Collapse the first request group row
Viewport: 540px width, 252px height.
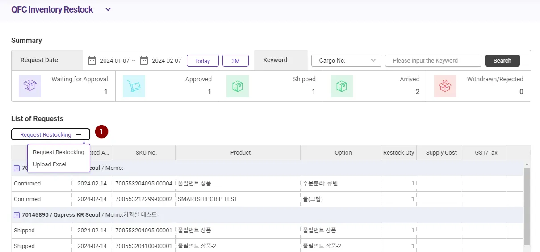tap(17, 168)
